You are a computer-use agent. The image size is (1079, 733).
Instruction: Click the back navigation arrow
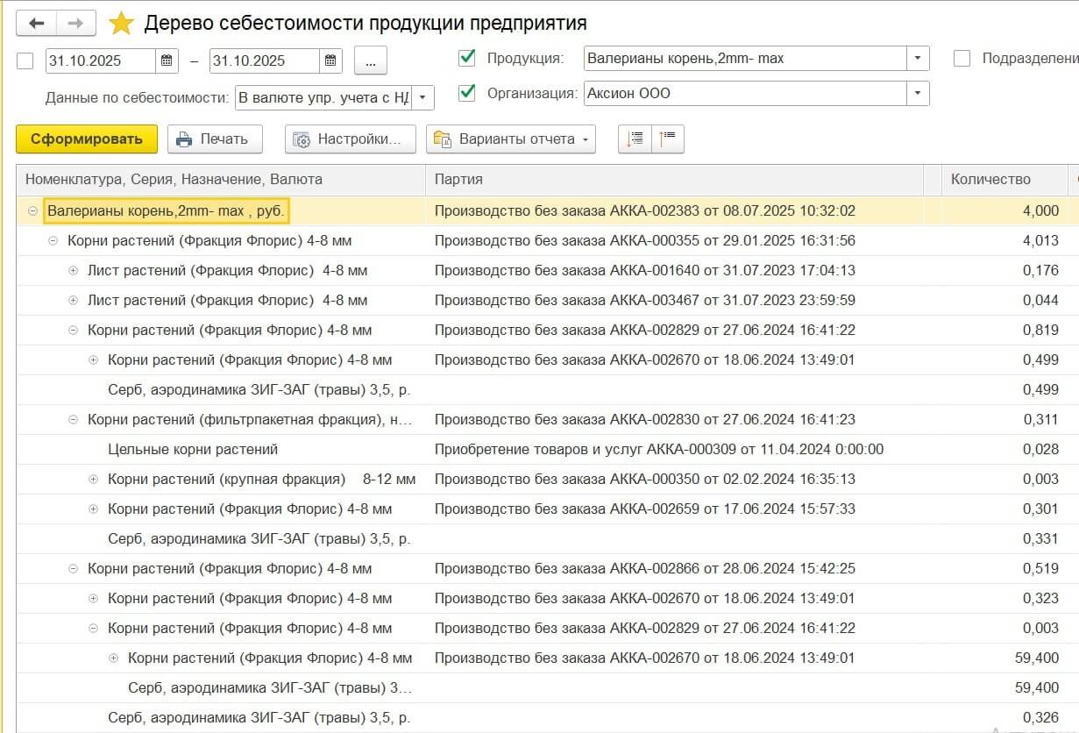37,24
